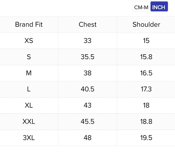Screen dimensions: 175x152
Task: Click the chest value 33
Action: (x=87, y=41)
